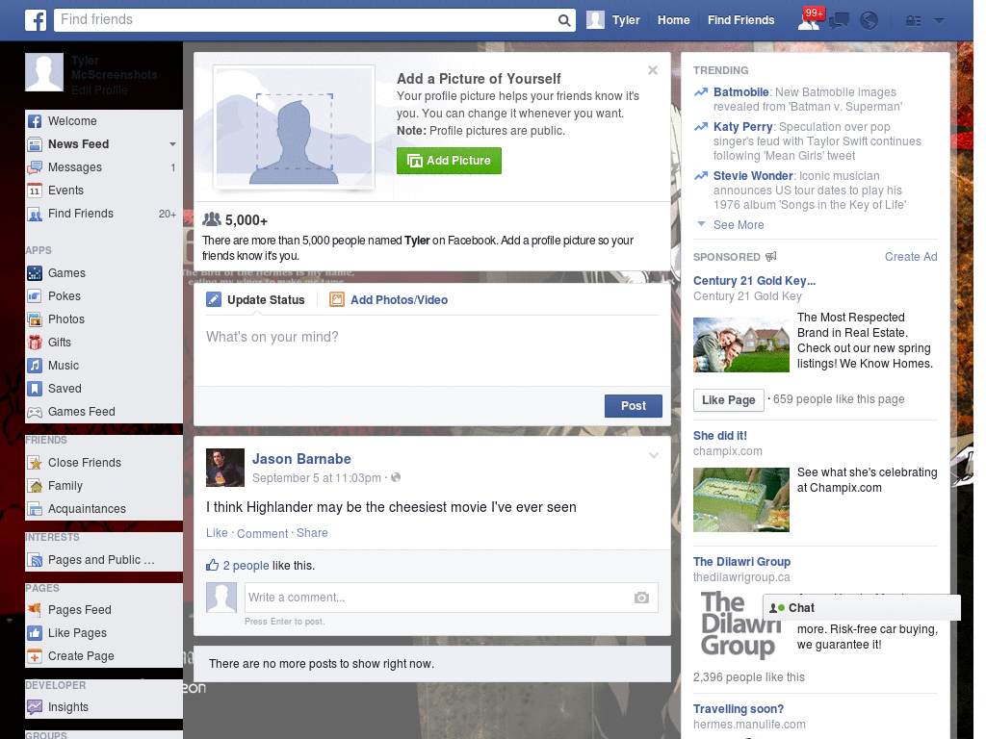Click the Close Friends star icon
This screenshot has height=739, width=986.
[35, 463]
